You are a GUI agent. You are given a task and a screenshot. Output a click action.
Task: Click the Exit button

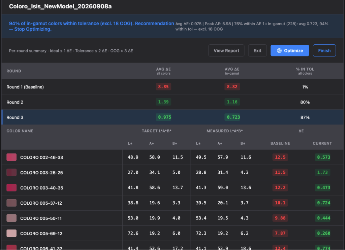(x=257, y=50)
